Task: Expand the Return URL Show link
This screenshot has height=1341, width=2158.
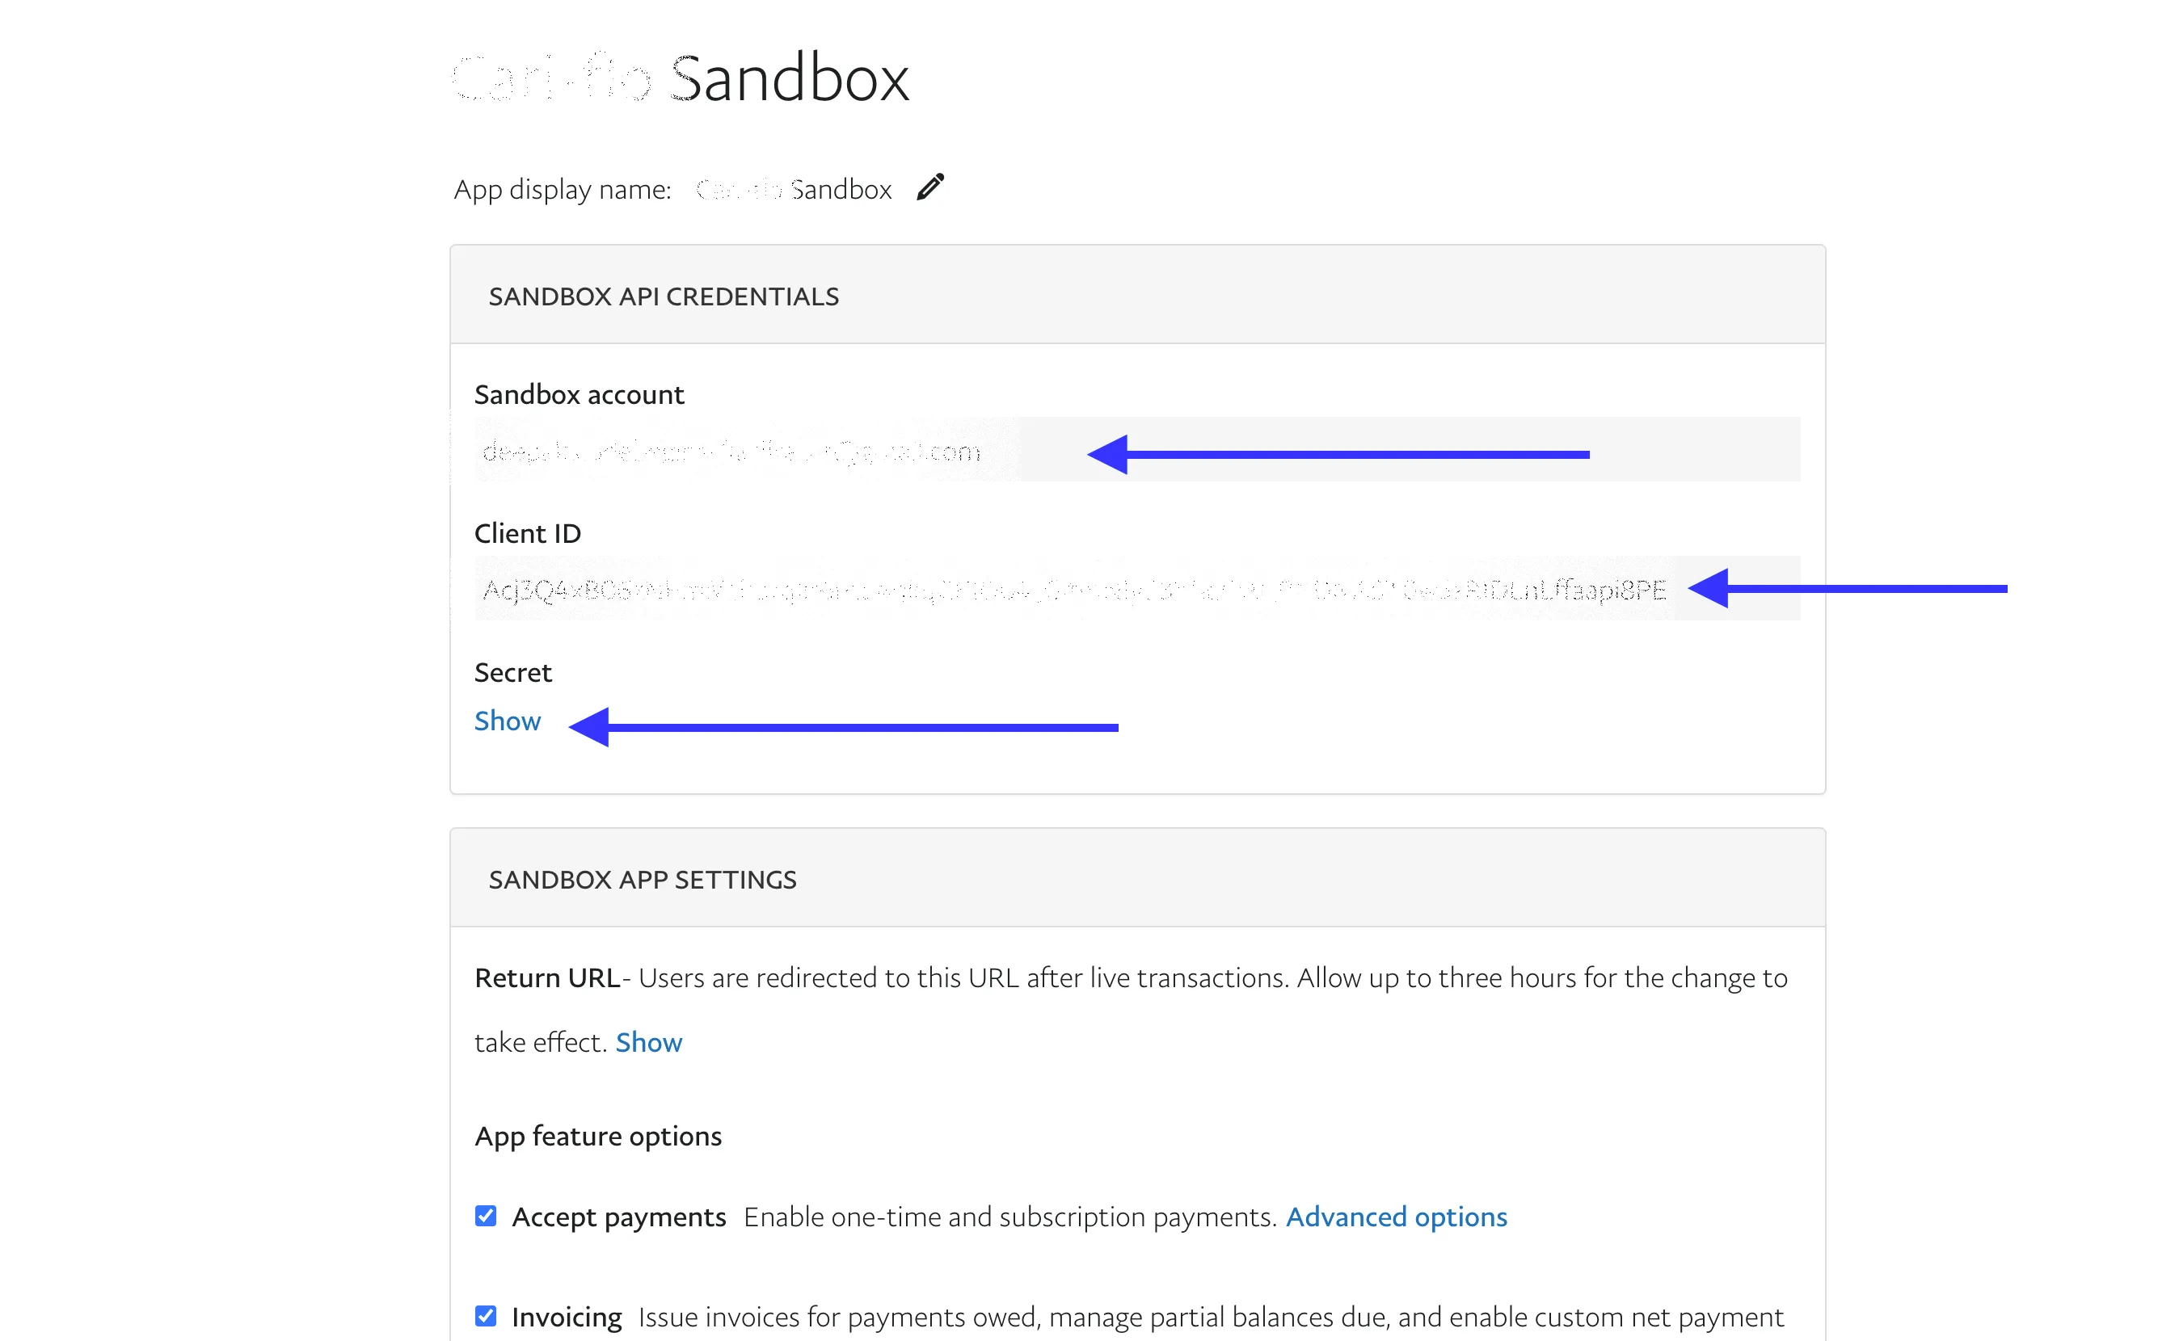Action: tap(649, 1042)
